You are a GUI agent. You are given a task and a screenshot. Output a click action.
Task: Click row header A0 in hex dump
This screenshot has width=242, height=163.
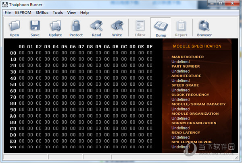click(13, 116)
